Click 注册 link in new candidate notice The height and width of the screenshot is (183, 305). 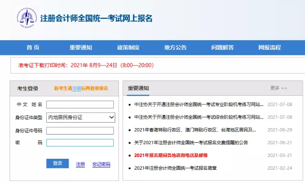pyautogui.click(x=77, y=88)
